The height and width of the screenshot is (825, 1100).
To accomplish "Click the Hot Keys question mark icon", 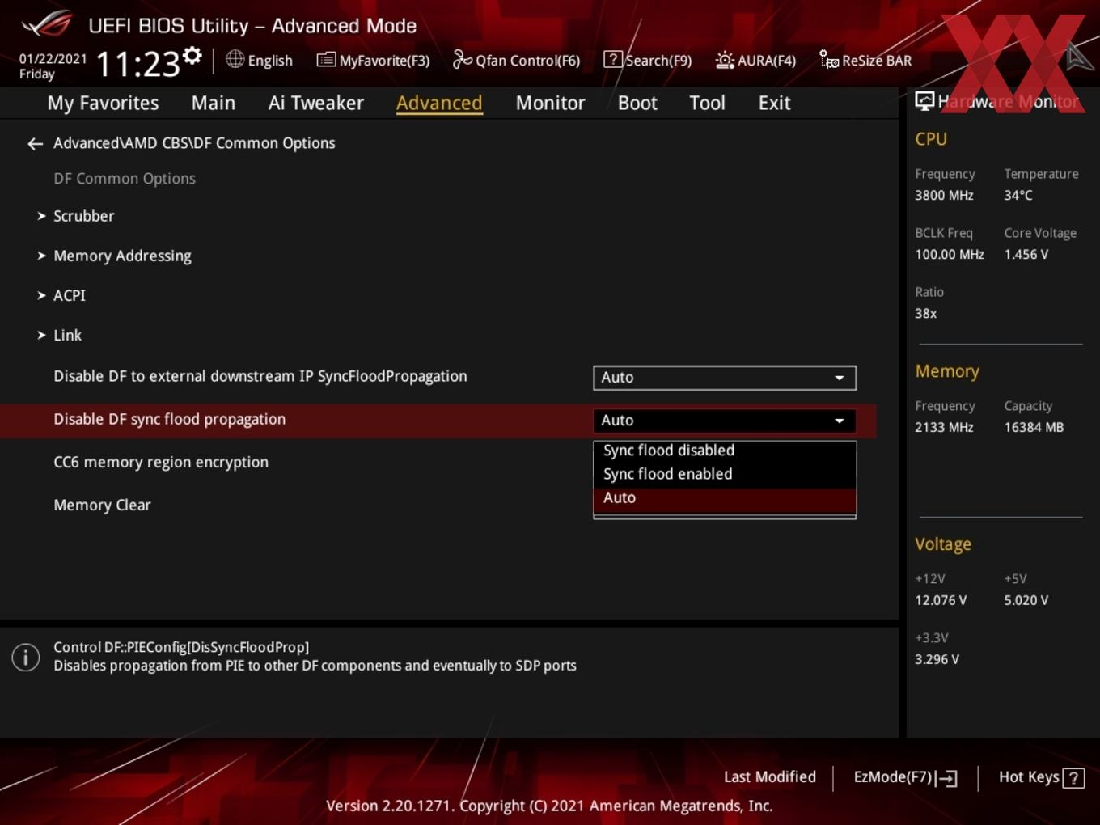I will point(1073,778).
